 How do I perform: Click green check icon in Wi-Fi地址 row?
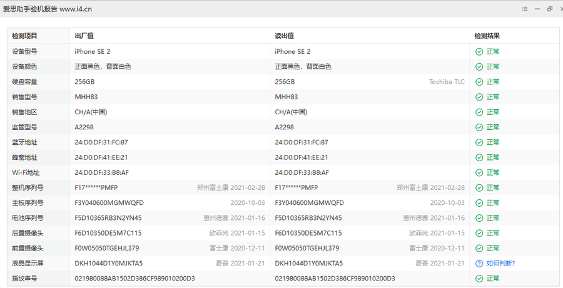pos(479,172)
